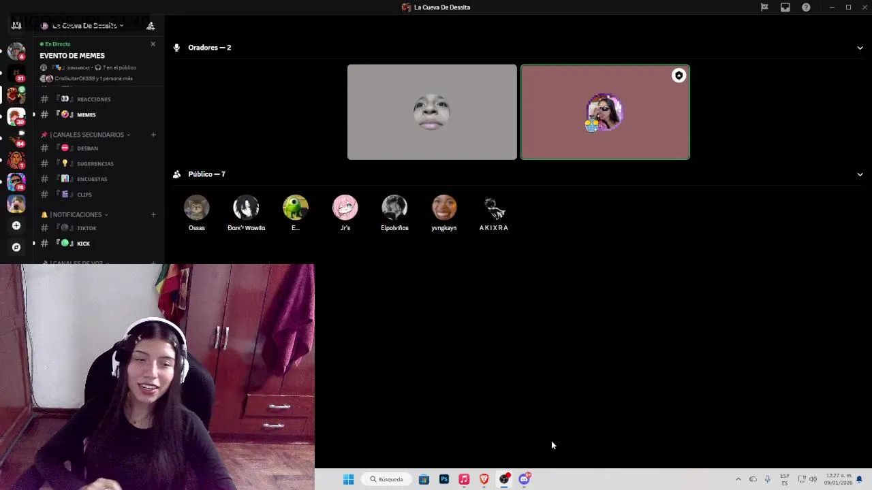Click the taskbar Búsqueda search box
The height and width of the screenshot is (490, 872).
[x=388, y=479]
